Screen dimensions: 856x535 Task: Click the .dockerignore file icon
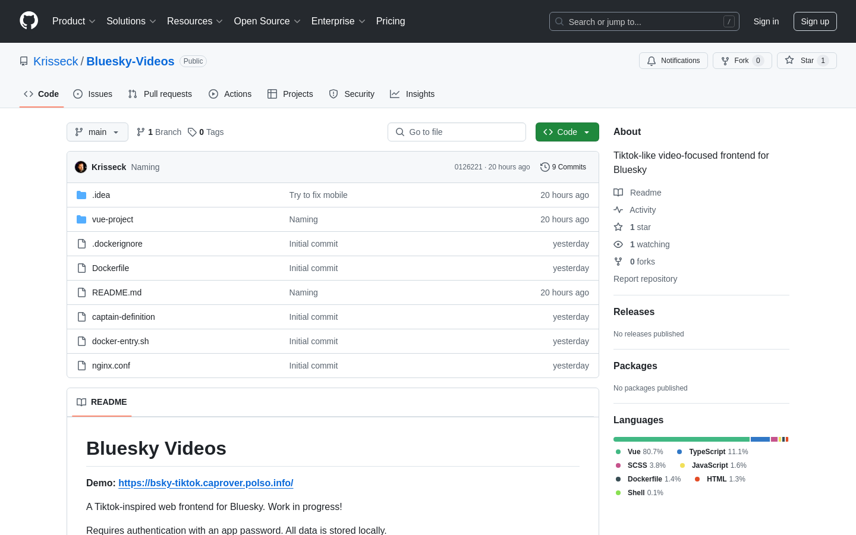pos(81,244)
